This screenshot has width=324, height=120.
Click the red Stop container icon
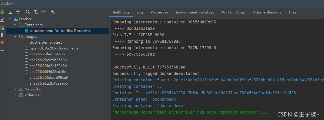[2, 43]
